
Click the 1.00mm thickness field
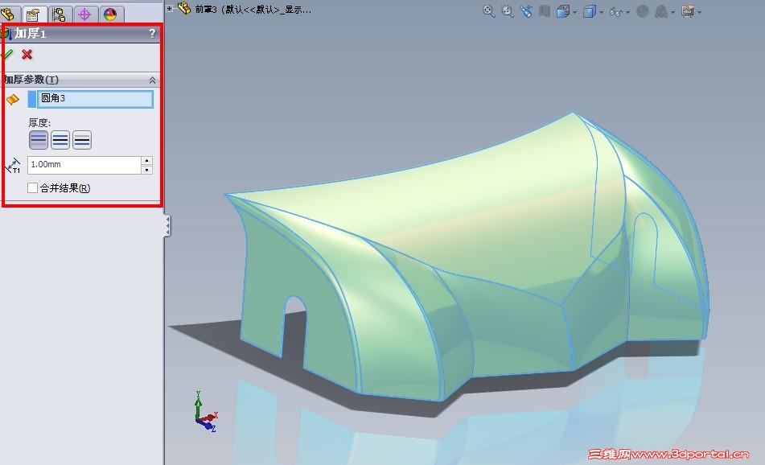[84, 165]
